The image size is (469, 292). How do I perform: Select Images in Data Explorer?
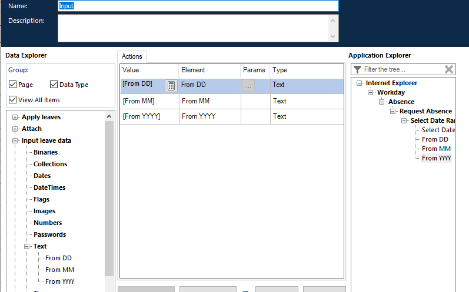pos(44,211)
